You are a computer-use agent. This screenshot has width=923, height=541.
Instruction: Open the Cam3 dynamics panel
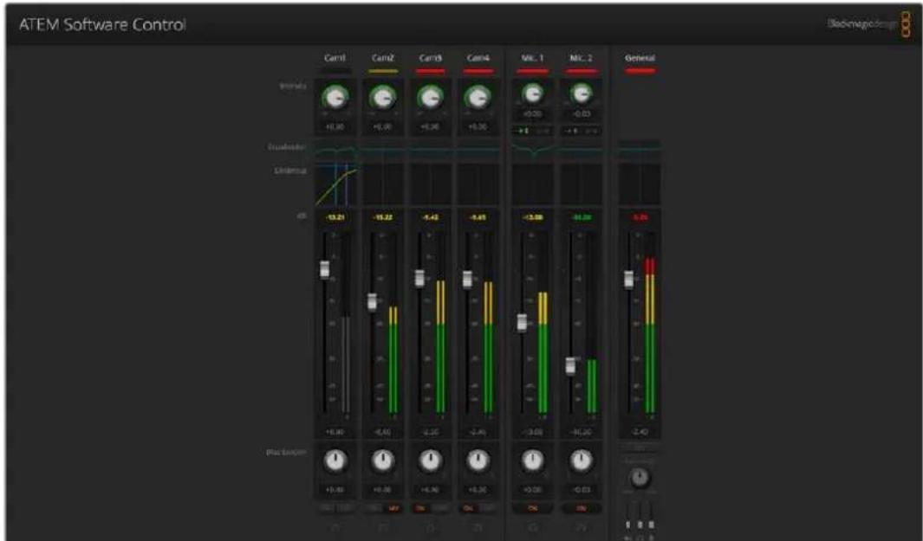point(431,184)
